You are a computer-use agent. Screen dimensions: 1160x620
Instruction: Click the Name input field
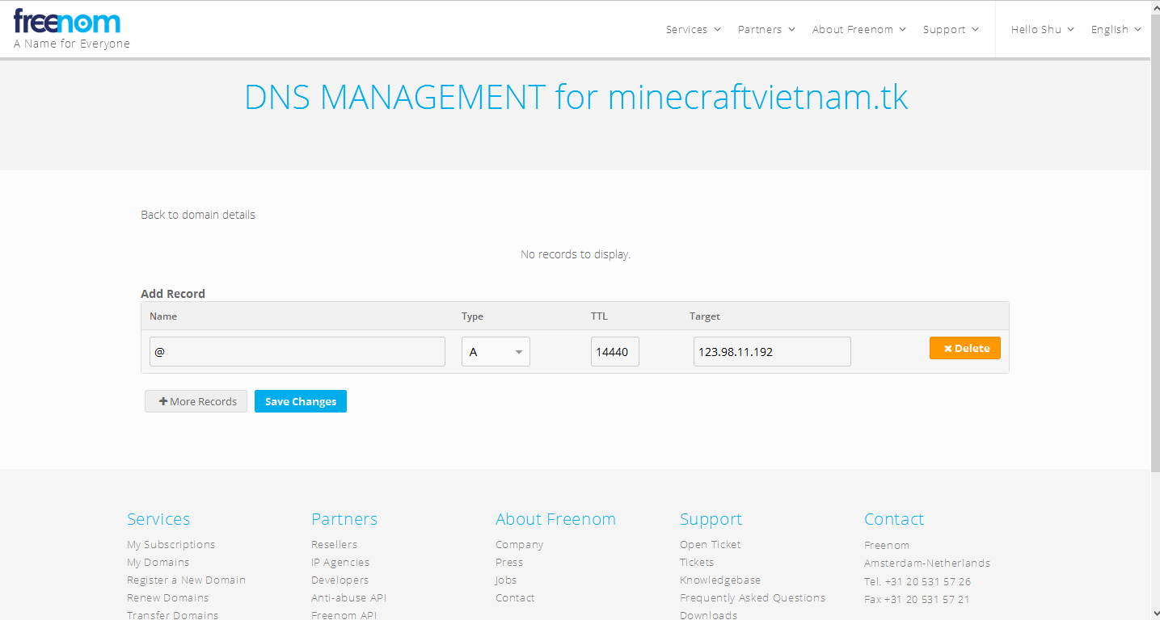297,352
